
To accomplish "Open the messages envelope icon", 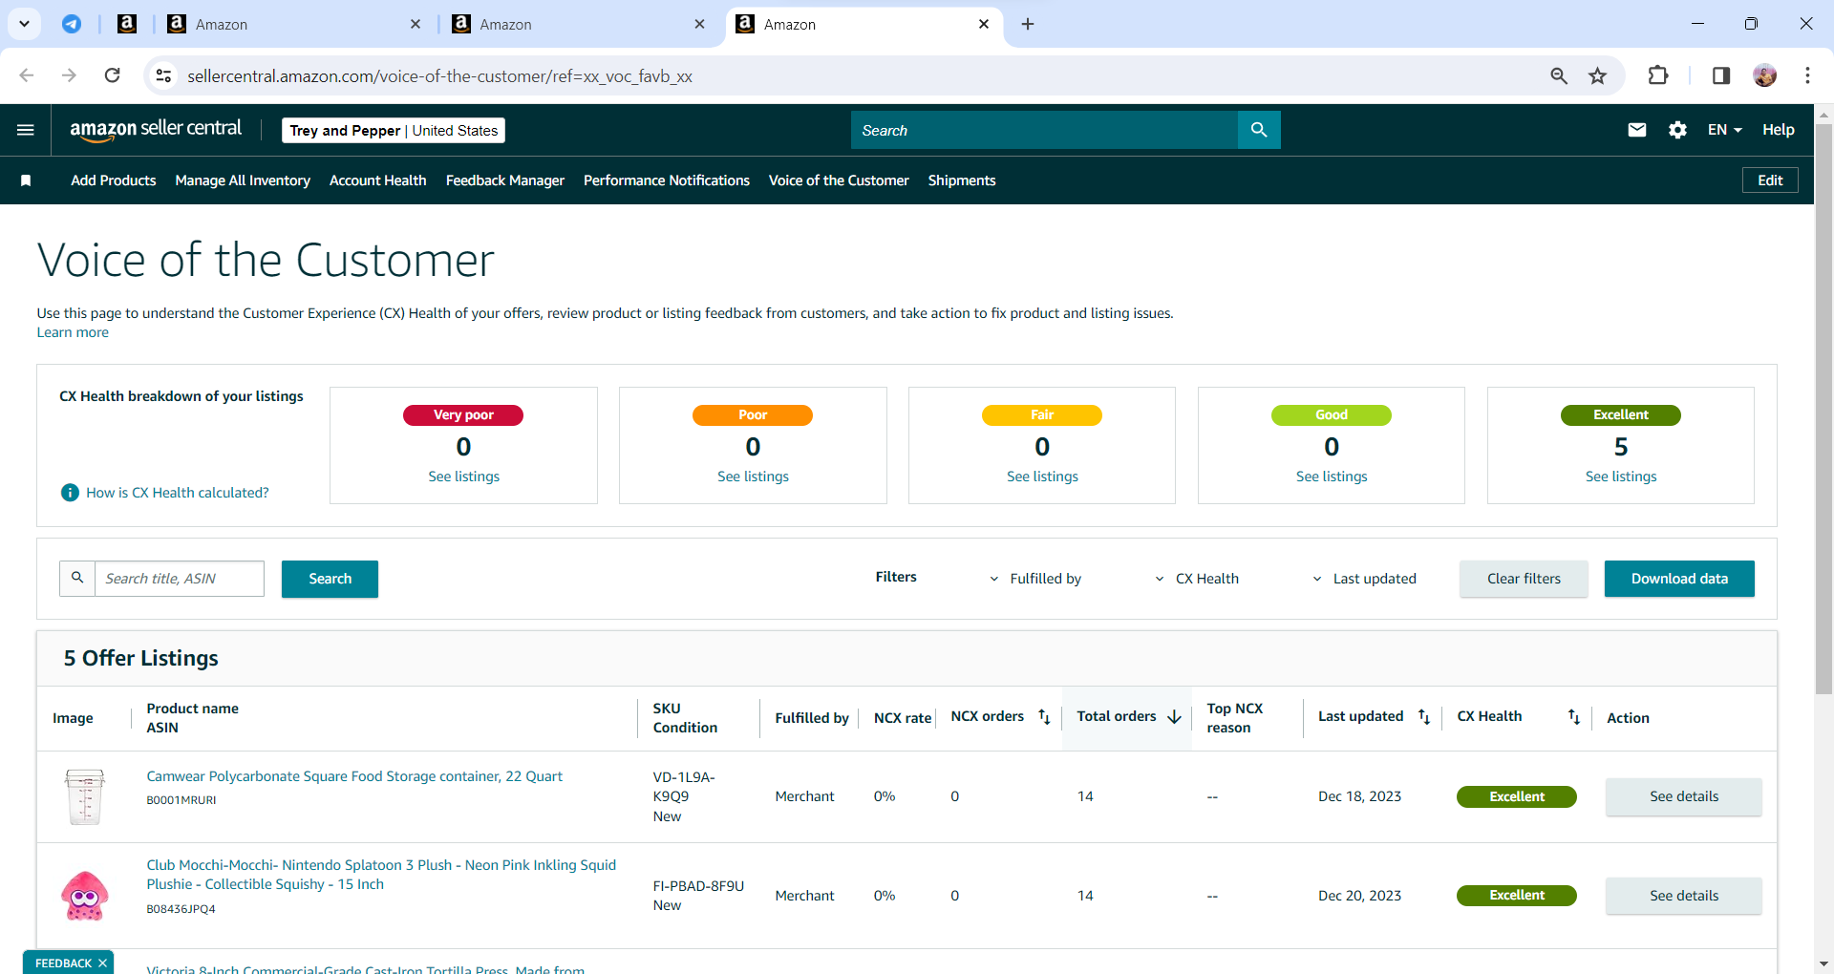I will (1637, 130).
